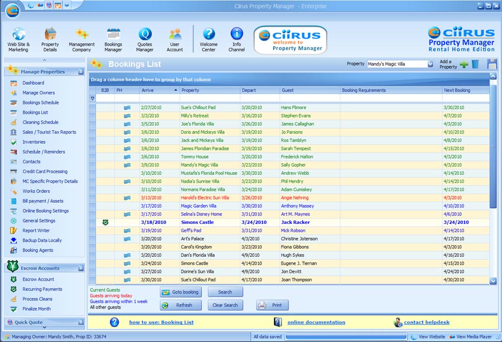The image size is (502, 342).
Task: Click the Search button
Action: pos(225,292)
